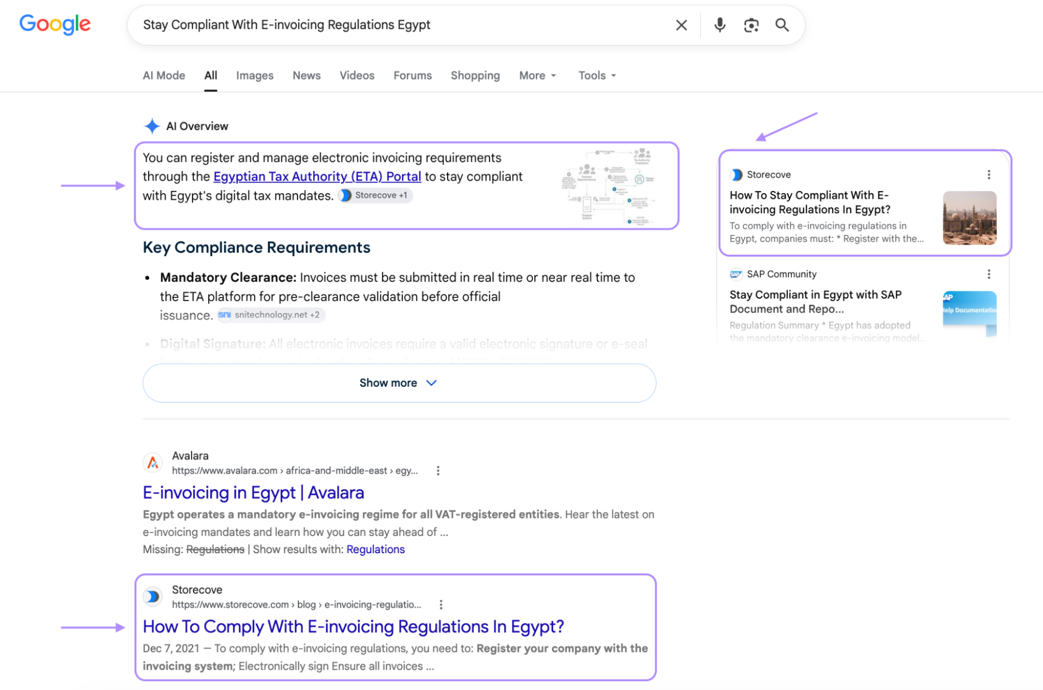Open How To Comply With E-invoicing Regulations result
Image resolution: width=1043 pixels, height=690 pixels.
click(x=353, y=626)
